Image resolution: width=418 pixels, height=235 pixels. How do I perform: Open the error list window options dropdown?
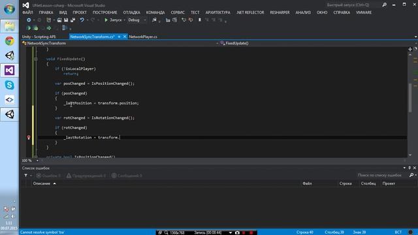404,168
